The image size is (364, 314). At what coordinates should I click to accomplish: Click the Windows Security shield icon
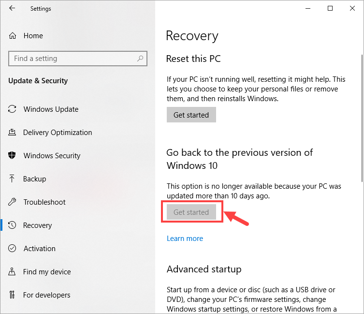point(12,155)
